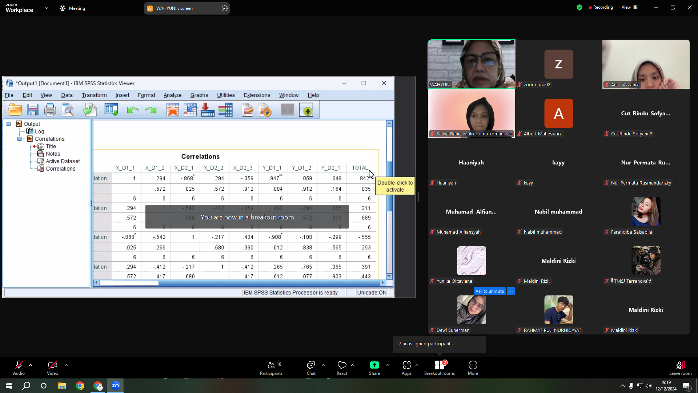Select Log item in output outline

[x=39, y=132]
